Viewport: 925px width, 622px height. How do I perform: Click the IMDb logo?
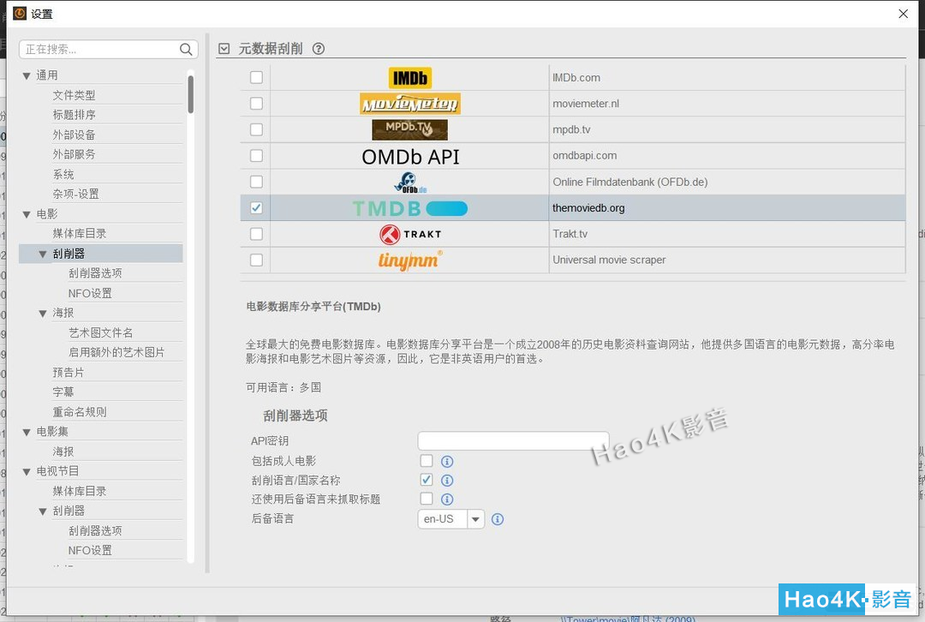(410, 78)
